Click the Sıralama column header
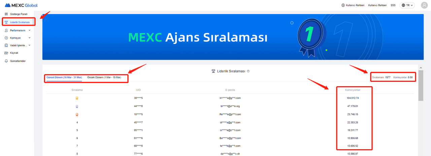The image size is (431, 156). coord(77,90)
